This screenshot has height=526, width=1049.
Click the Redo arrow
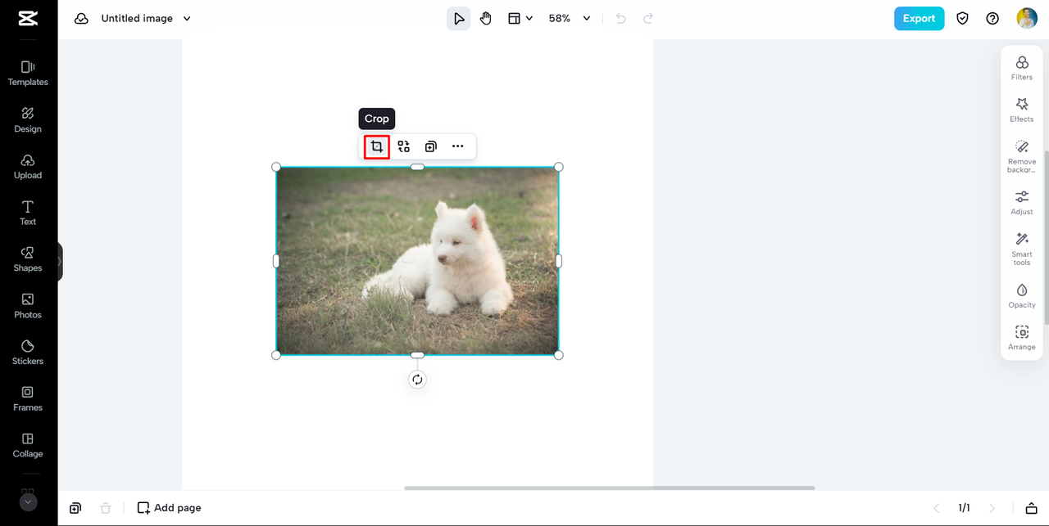(648, 18)
